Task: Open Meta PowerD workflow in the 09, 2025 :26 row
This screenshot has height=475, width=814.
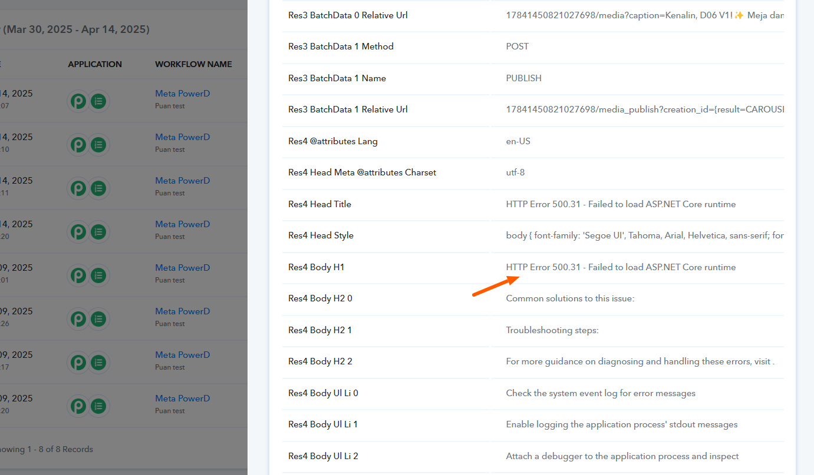Action: click(183, 311)
